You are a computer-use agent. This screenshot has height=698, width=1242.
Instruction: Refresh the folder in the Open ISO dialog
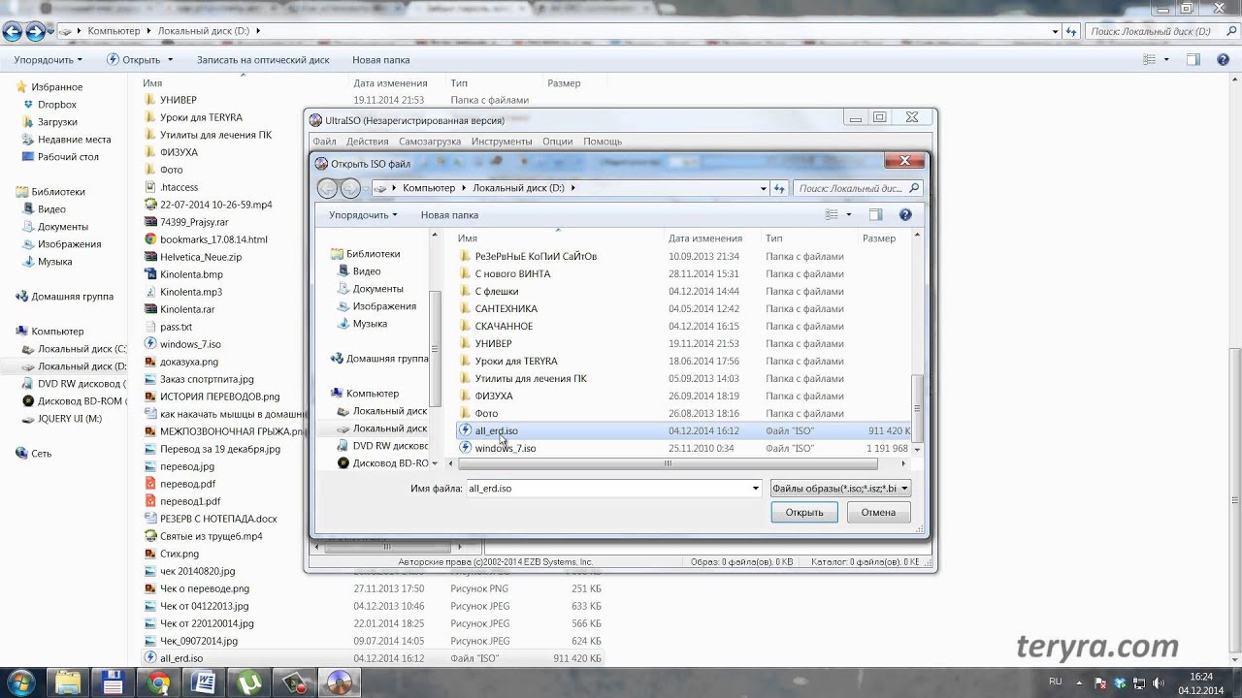coord(779,188)
